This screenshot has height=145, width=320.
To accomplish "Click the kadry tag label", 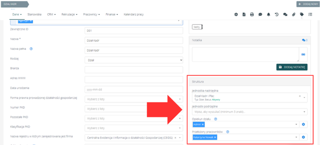I will point(197,27).
